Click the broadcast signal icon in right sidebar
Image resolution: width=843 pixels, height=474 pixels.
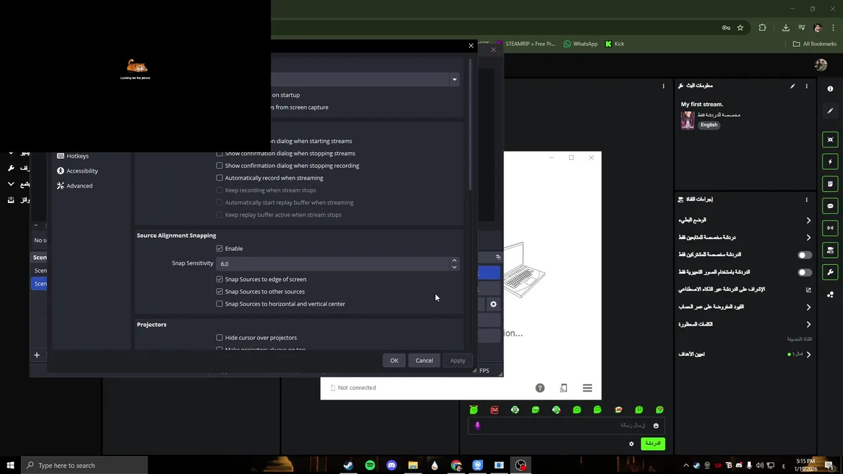tap(830, 228)
